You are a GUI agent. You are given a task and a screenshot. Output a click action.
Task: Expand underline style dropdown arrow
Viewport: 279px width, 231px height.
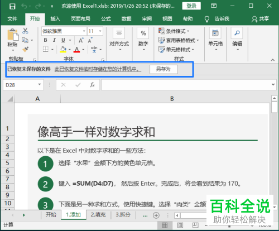click(70, 40)
